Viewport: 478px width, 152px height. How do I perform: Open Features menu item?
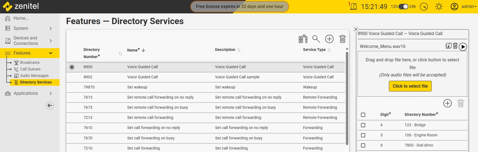(x=30, y=53)
